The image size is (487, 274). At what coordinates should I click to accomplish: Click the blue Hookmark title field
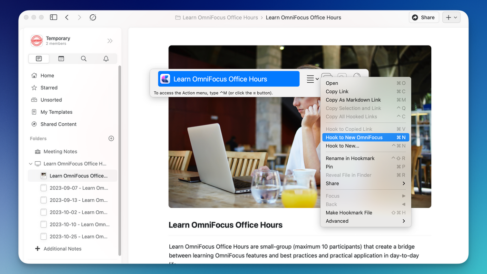(x=229, y=79)
